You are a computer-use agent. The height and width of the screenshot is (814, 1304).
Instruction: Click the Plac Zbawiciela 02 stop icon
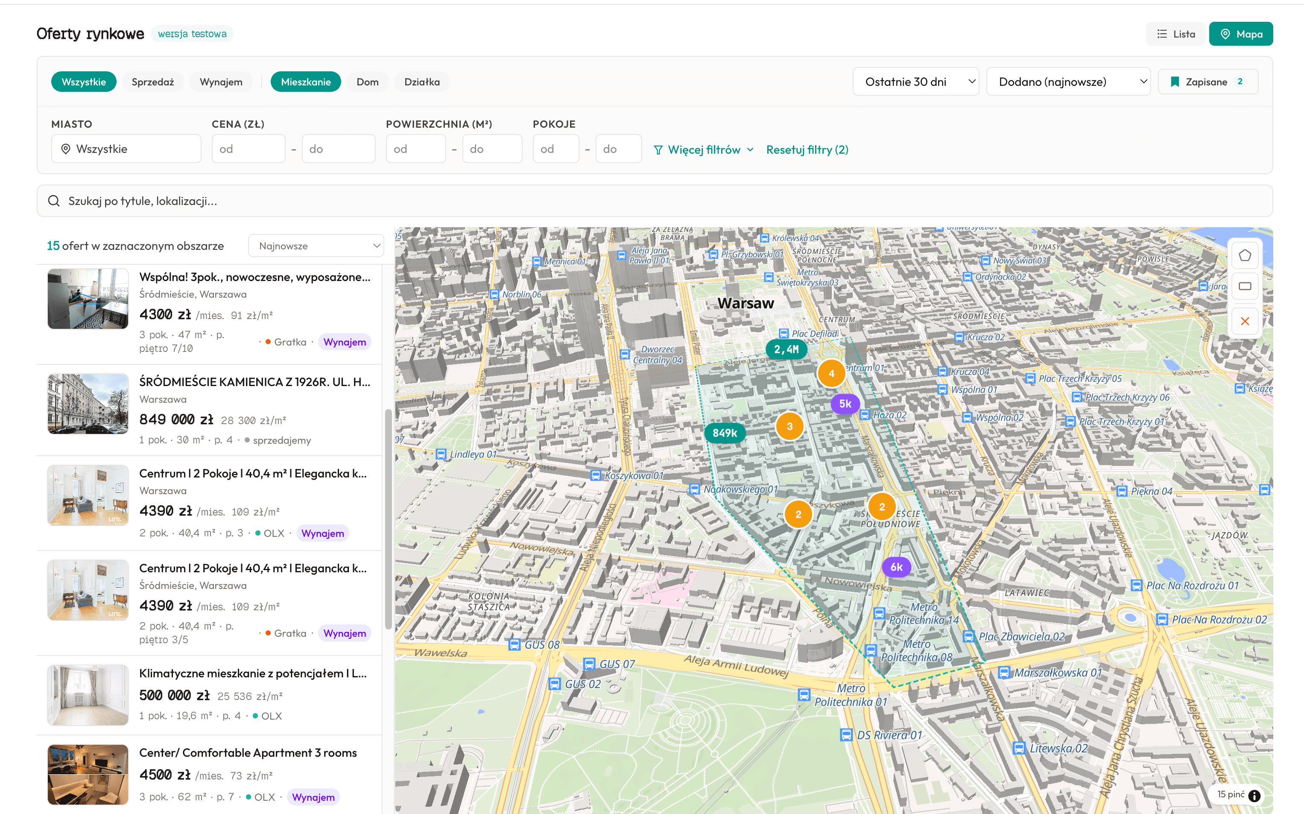[x=969, y=636]
